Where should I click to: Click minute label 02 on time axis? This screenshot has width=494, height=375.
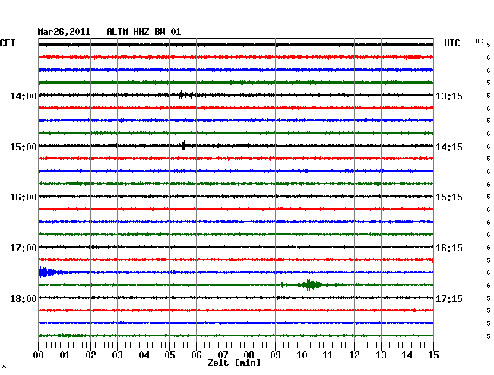point(90,355)
